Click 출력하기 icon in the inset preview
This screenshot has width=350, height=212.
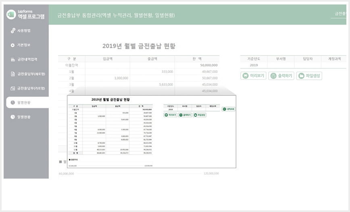(x=181, y=115)
